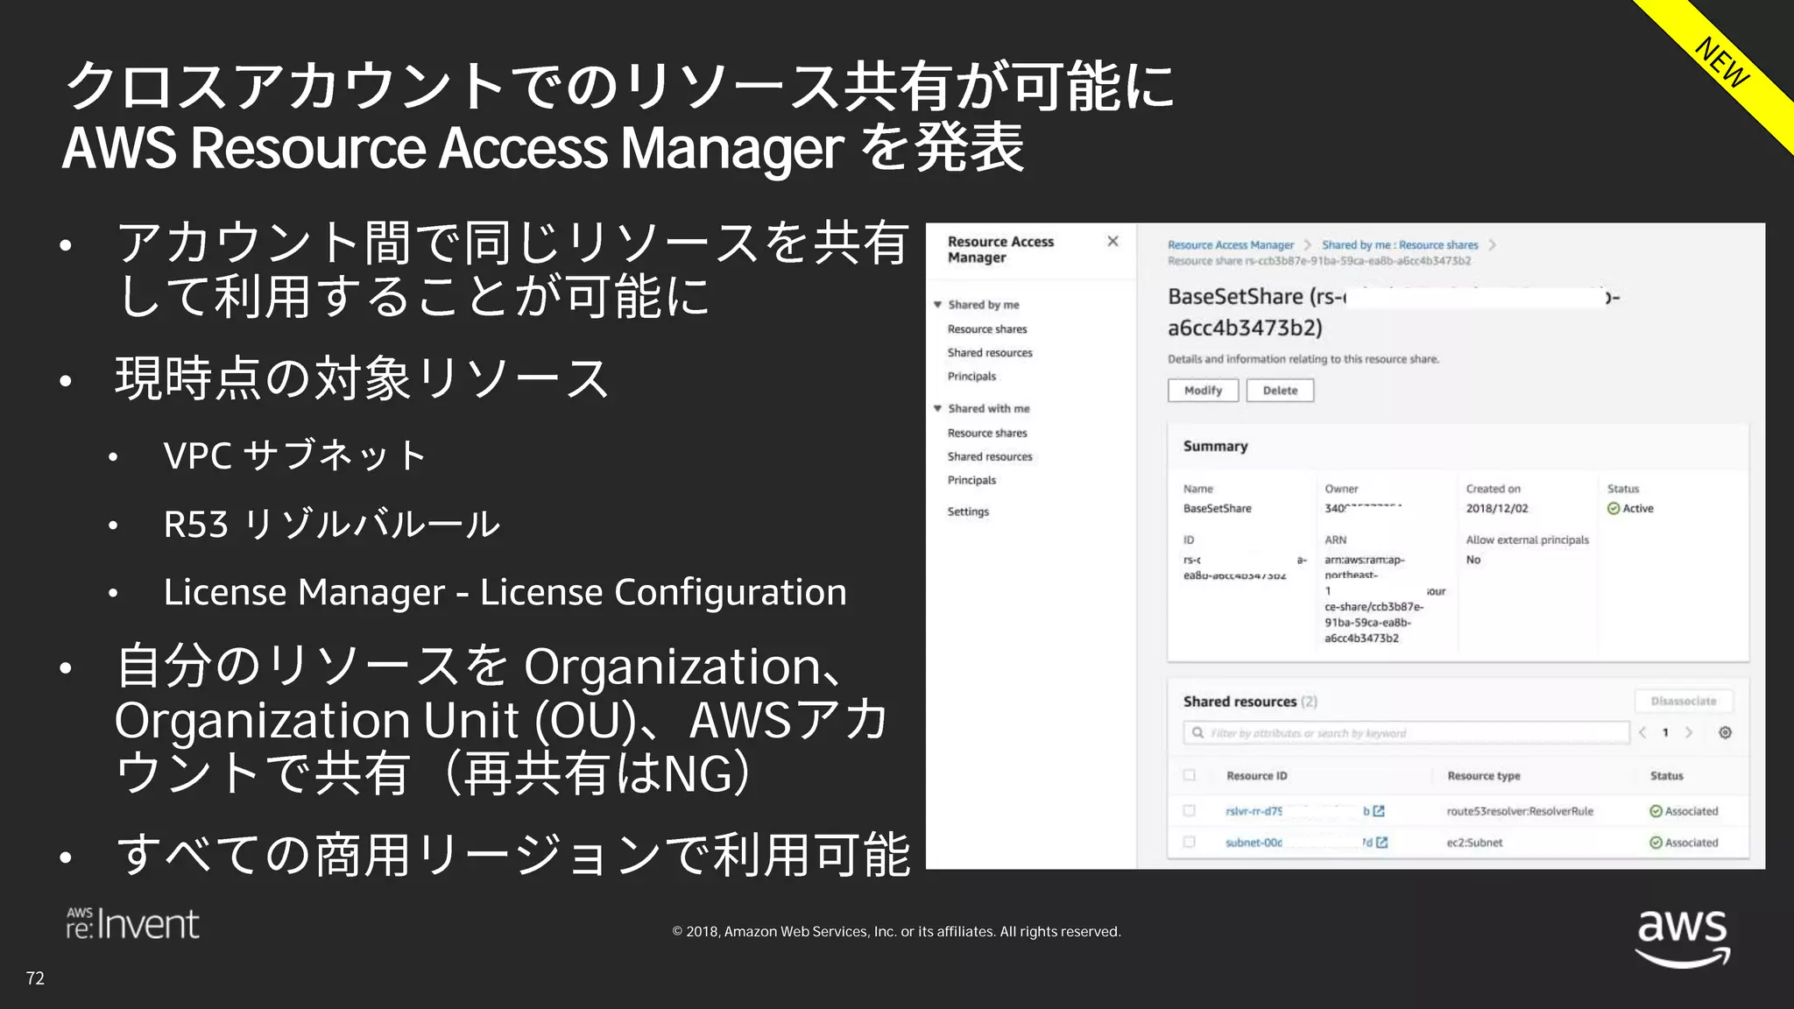Image resolution: width=1794 pixels, height=1009 pixels.
Task: Click Associated status icon in resolver rule row
Action: 1656,811
